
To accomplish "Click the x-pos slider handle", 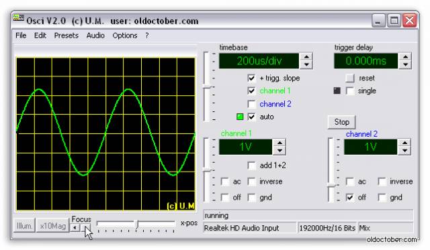I will coord(137,224).
